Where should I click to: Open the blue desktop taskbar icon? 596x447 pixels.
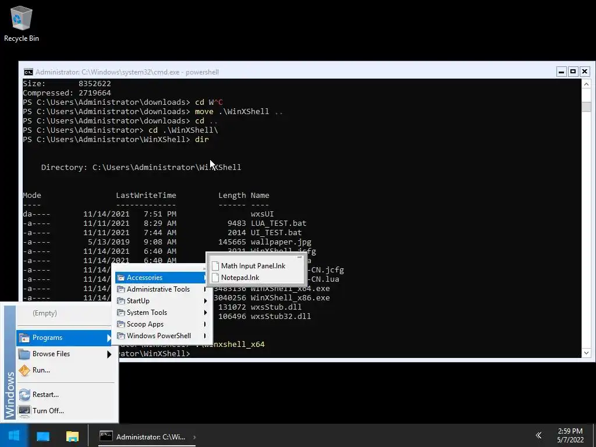point(43,437)
